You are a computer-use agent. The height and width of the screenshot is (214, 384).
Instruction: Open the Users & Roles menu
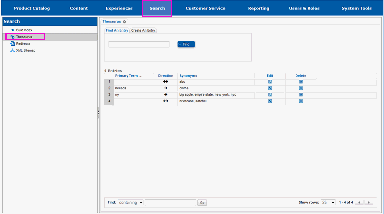coord(304,8)
